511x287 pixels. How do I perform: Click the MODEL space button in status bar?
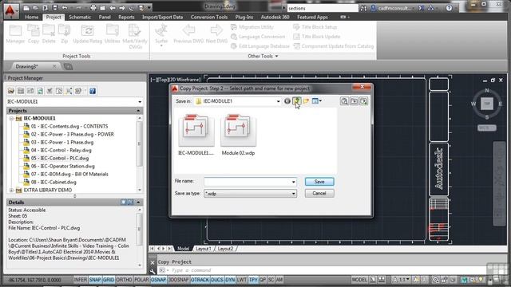pos(359,280)
